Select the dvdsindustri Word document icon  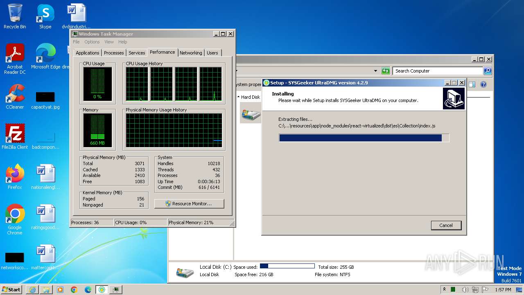point(76,16)
